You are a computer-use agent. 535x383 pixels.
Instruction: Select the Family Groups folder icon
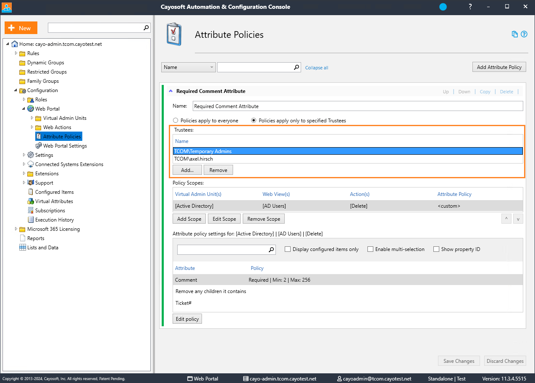click(22, 81)
